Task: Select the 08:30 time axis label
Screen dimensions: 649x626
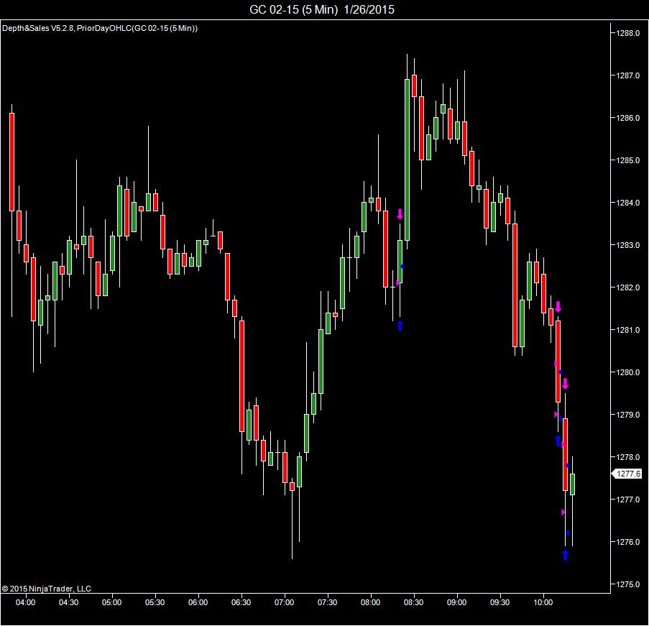Action: (413, 602)
